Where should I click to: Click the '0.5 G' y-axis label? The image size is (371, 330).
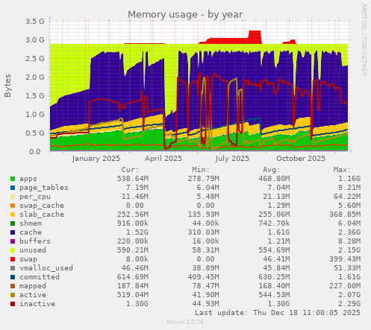click(x=35, y=133)
